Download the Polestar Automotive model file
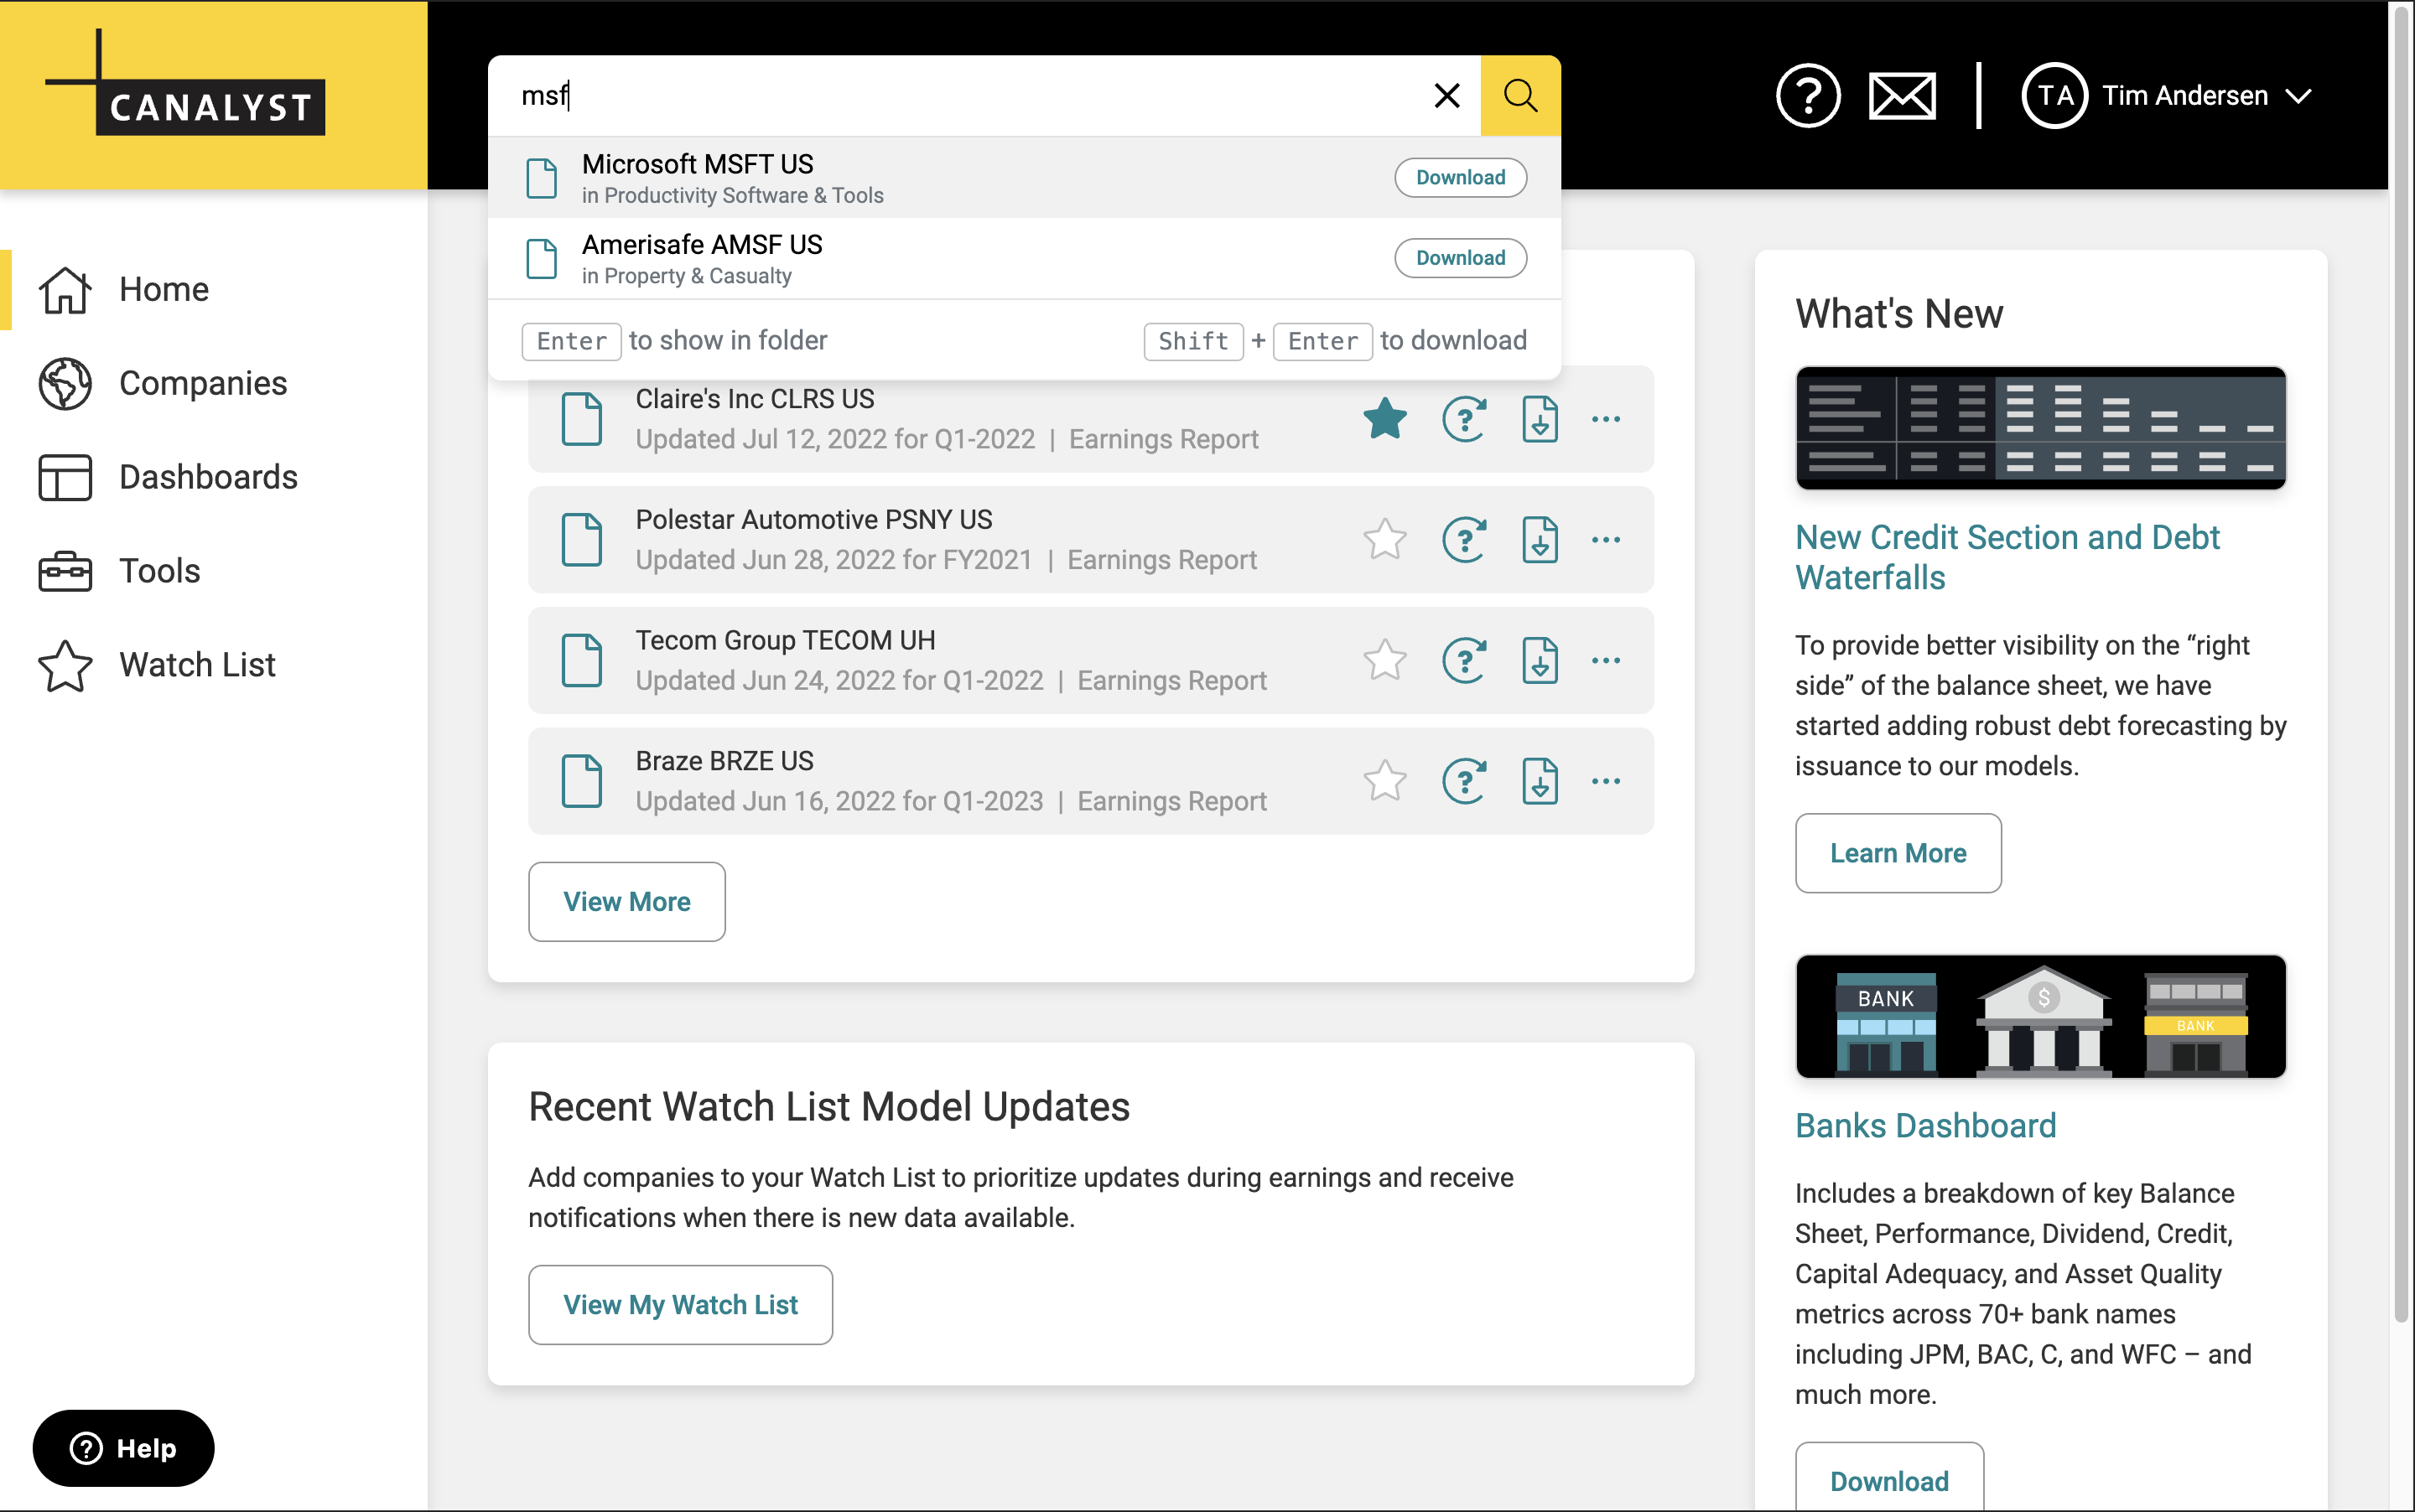The image size is (2415, 1512). [1539, 540]
